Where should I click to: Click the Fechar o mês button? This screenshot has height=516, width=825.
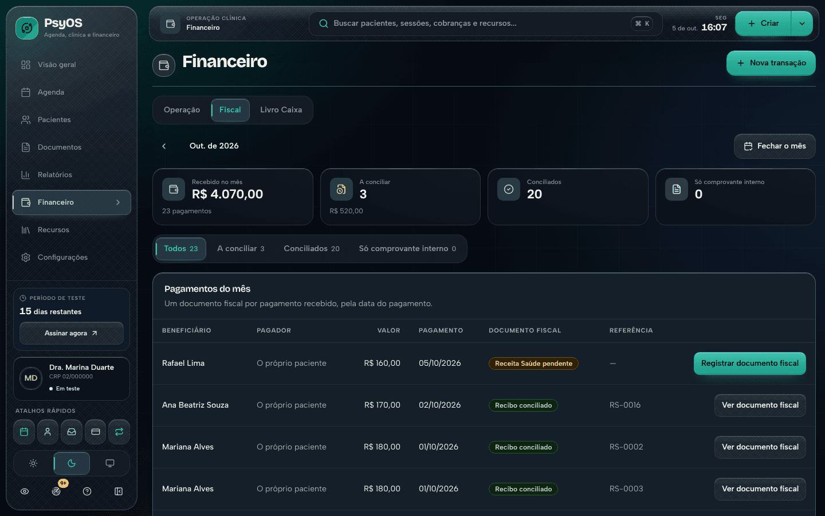775,146
